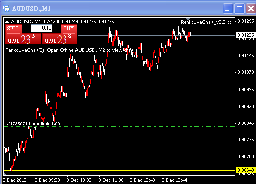Click the SELL one-click trading button
The height and width of the screenshot is (184, 256).
(x=14, y=29)
